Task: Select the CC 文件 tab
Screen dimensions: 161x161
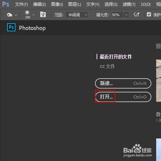Action: pyautogui.click(x=107, y=66)
